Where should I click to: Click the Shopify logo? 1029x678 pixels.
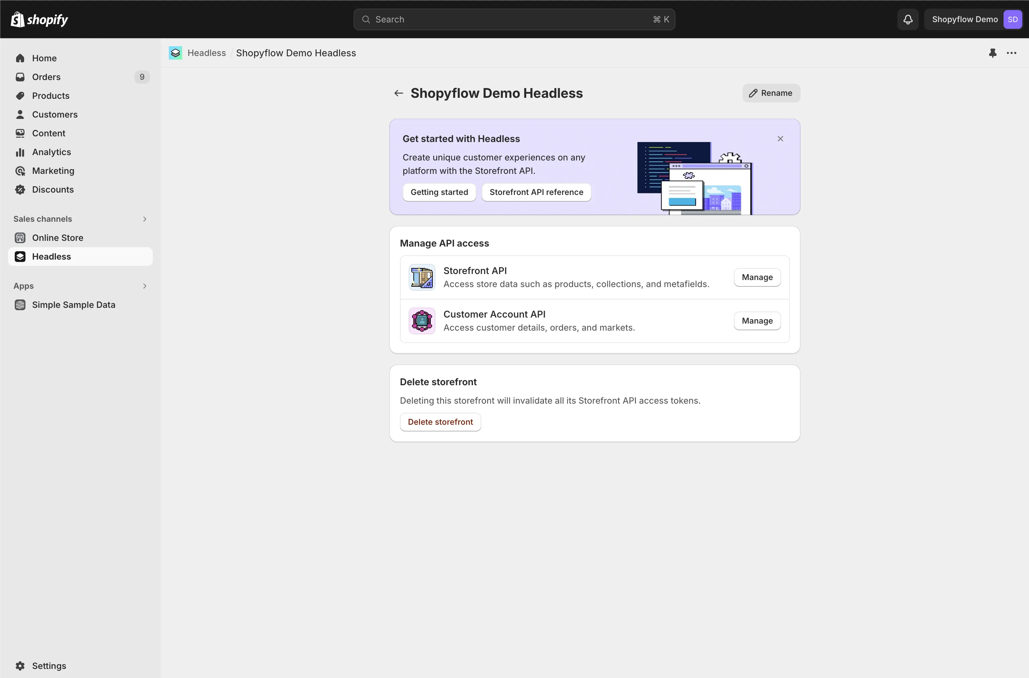click(39, 19)
